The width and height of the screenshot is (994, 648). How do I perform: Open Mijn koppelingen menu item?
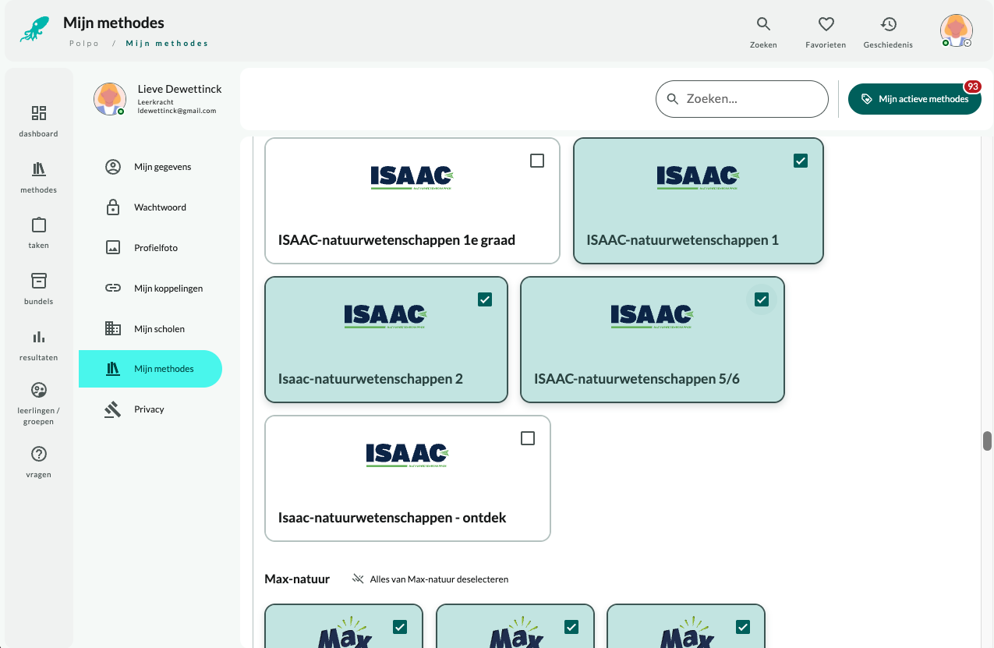[x=150, y=289]
